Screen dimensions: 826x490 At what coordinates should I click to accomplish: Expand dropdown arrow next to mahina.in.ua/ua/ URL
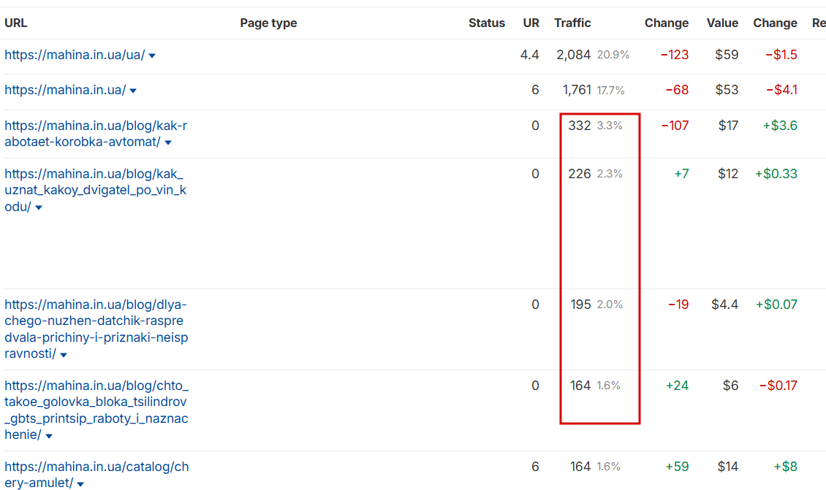tap(152, 55)
